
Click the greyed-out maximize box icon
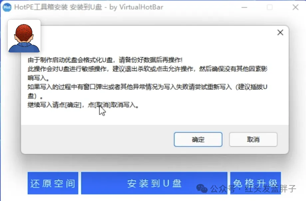[270, 7]
